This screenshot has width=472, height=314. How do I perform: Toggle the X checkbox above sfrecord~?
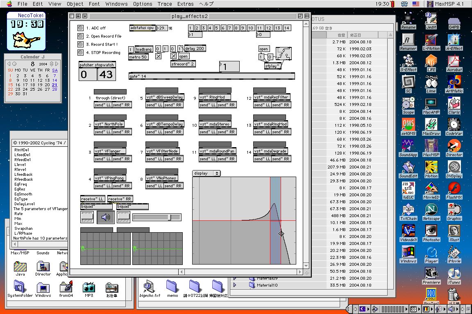(173, 56)
